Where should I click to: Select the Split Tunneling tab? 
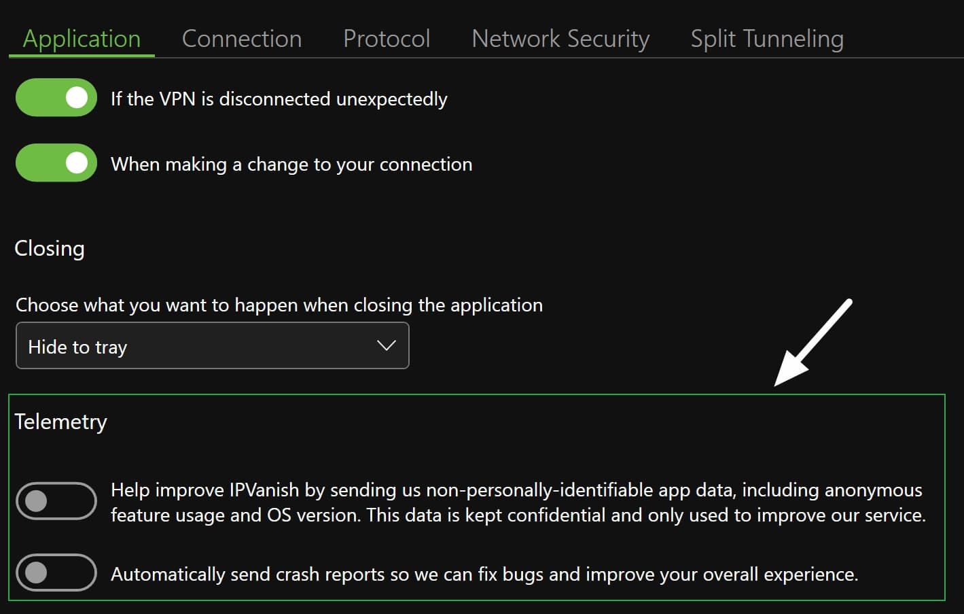point(767,39)
